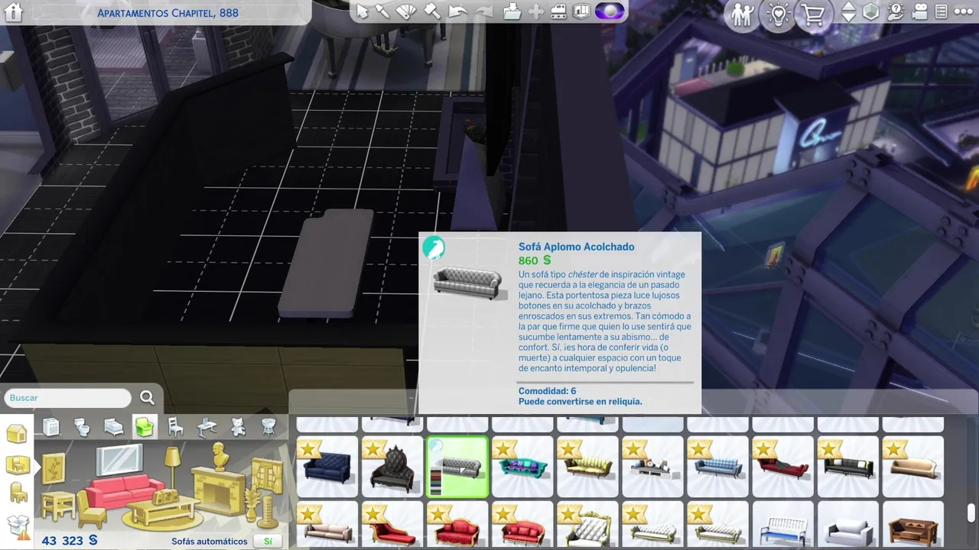Select the bathroom toilet room category
The width and height of the screenshot is (979, 550).
pos(82,427)
